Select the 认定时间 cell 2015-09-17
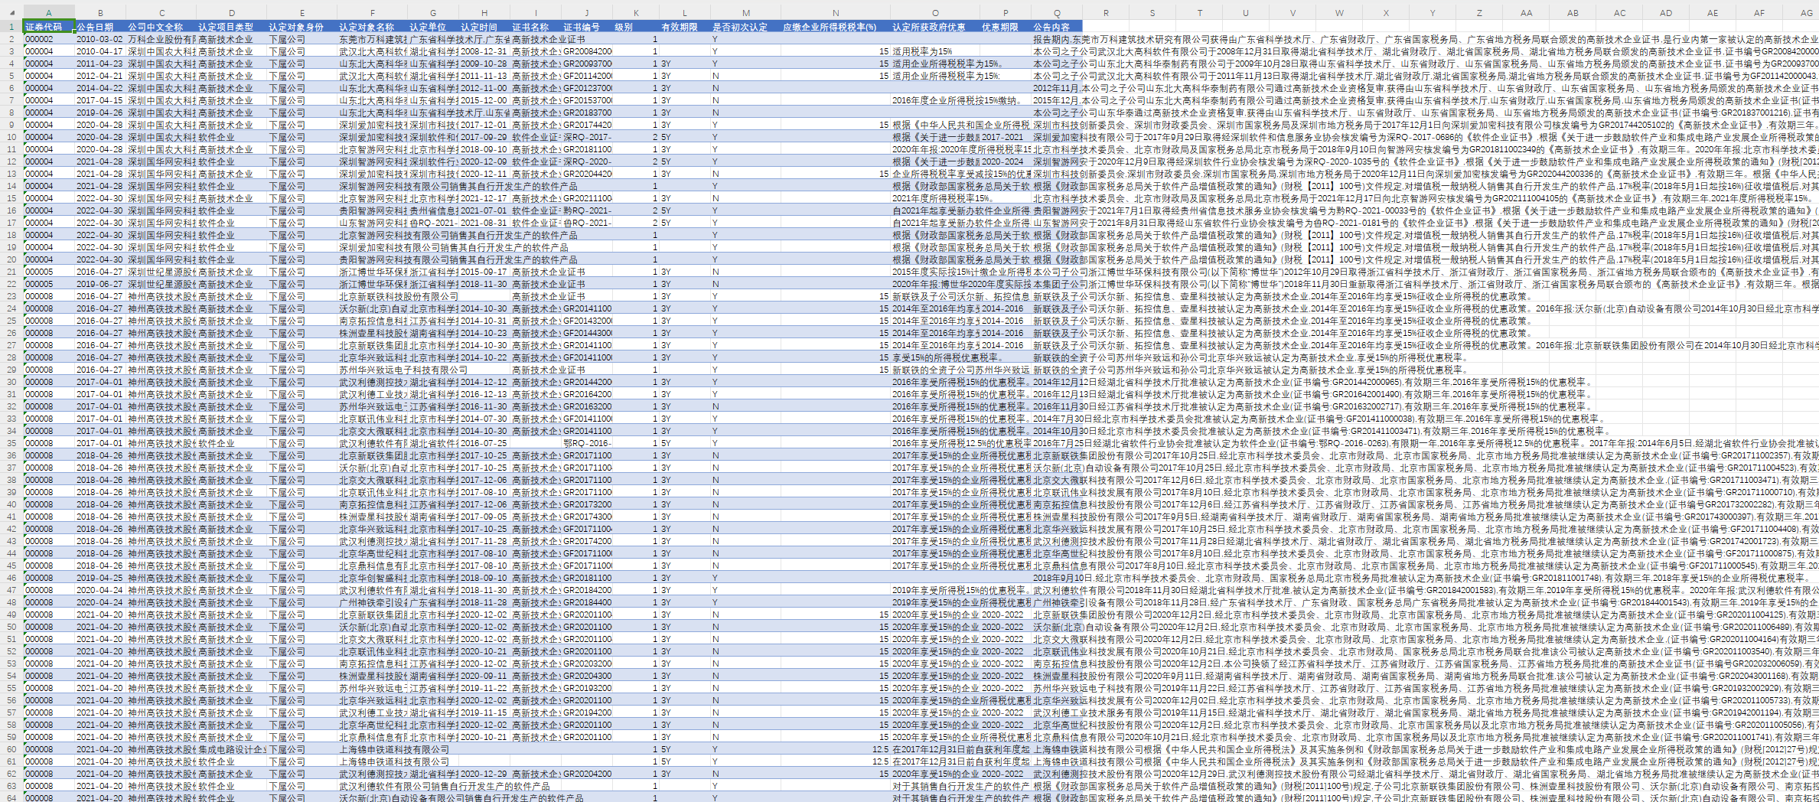1819x802 pixels. coord(484,272)
